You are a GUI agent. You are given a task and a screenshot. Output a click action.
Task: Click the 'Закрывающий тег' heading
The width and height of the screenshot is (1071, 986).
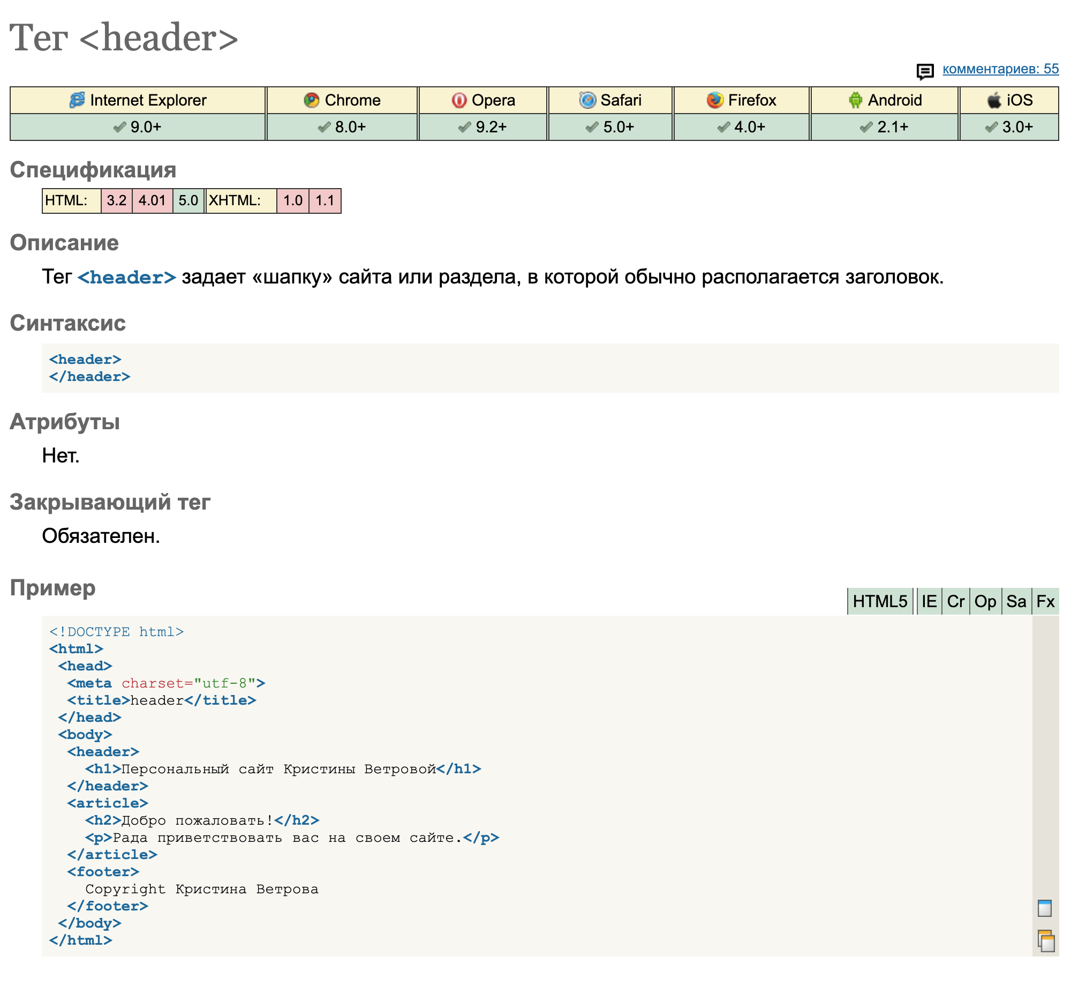tap(110, 502)
